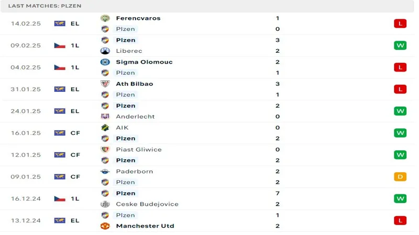Viewport: 419px width, 235px height.
Task: Click the Paderborn team logo
Action: tap(105, 172)
